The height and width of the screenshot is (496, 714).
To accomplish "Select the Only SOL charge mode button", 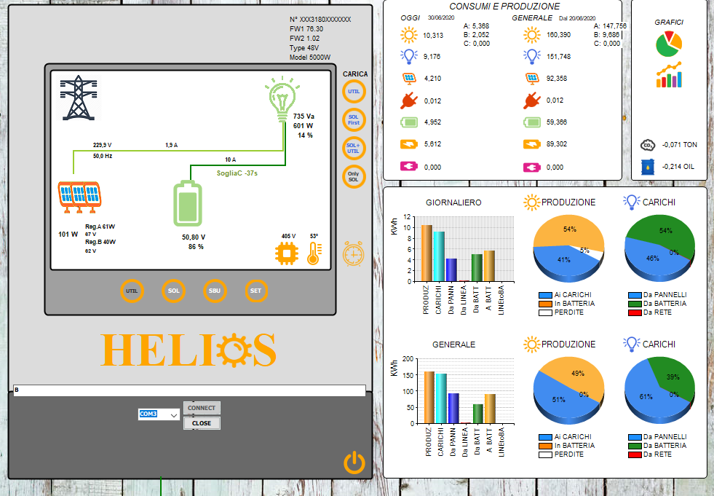I will [354, 176].
